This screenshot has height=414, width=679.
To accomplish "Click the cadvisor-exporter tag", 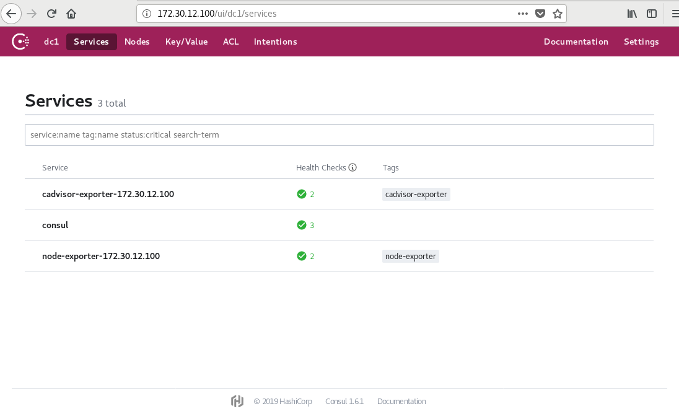I will pos(416,195).
